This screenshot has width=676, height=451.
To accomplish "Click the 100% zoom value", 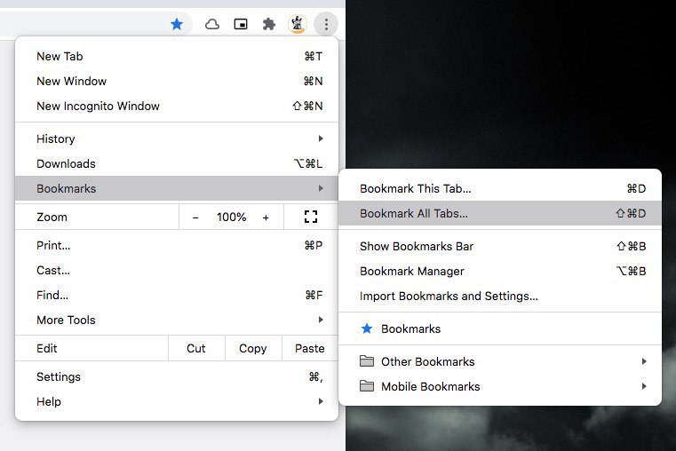I will (x=232, y=218).
